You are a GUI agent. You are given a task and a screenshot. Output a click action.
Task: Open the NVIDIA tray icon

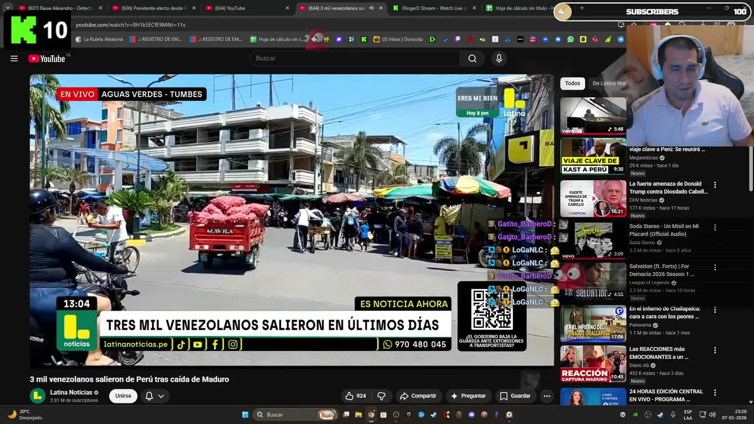[x=635, y=415]
